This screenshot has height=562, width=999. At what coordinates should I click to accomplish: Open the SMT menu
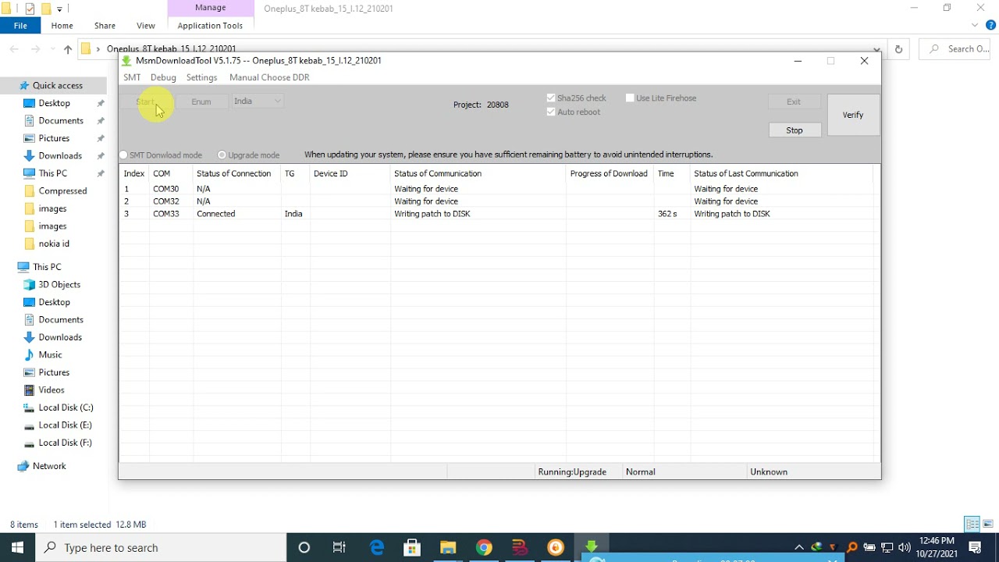coord(132,77)
